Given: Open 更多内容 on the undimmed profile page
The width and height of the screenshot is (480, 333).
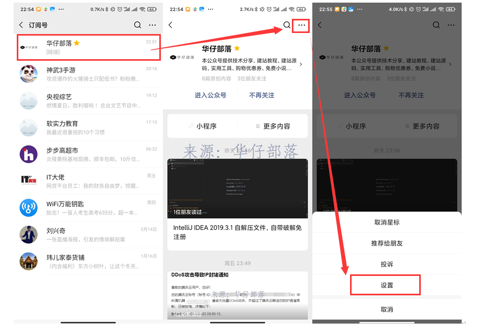Looking at the screenshot, I should [273, 126].
